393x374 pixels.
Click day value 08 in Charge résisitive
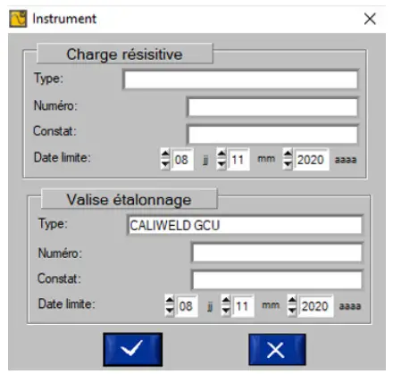click(x=181, y=160)
